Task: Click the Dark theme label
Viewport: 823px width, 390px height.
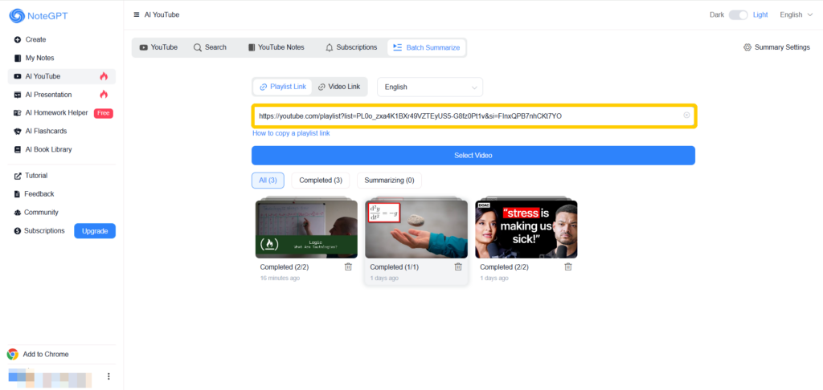Action: click(717, 14)
